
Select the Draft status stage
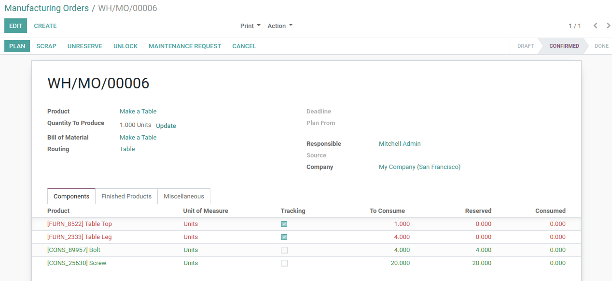pos(525,46)
